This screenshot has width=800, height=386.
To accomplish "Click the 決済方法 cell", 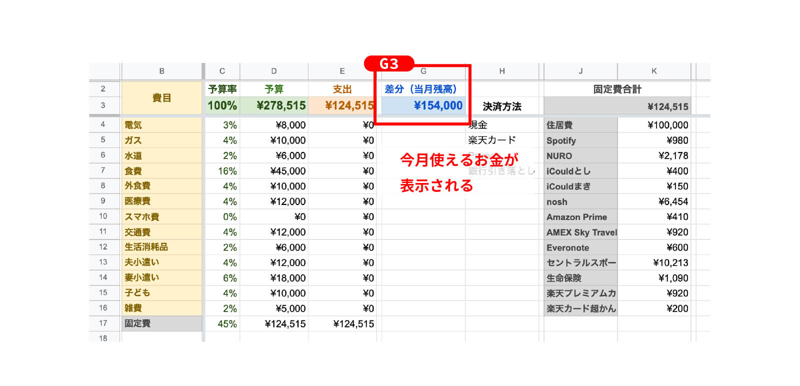I will 502,106.
